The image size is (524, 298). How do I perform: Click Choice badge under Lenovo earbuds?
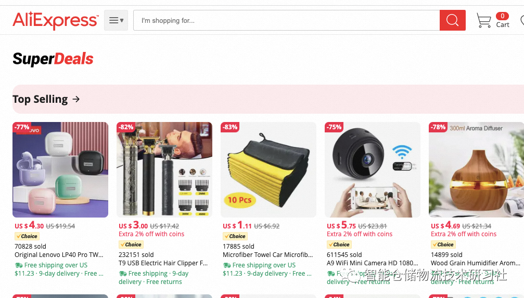pos(27,236)
